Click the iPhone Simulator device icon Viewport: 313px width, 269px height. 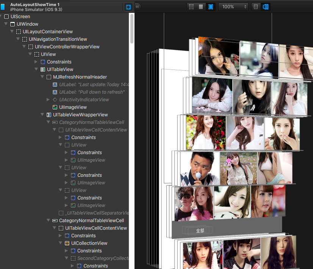(3, 7)
